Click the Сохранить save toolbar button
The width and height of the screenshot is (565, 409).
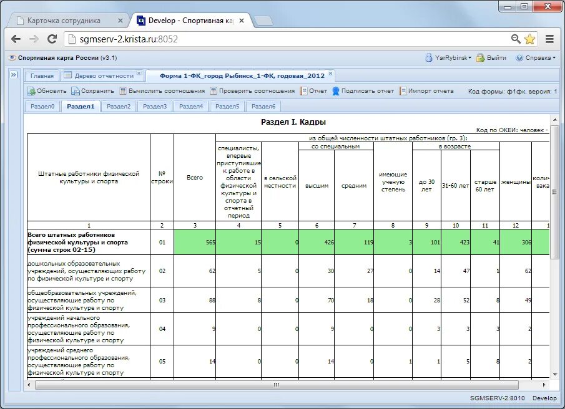coord(92,91)
